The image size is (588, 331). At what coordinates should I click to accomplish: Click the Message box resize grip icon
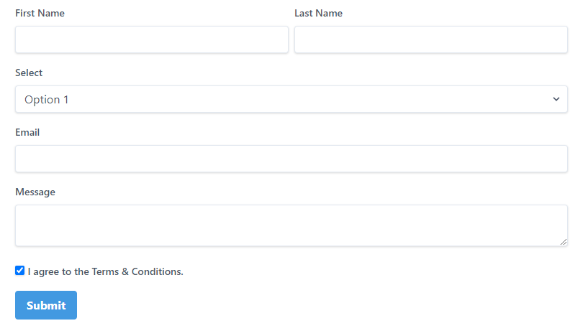tap(564, 242)
